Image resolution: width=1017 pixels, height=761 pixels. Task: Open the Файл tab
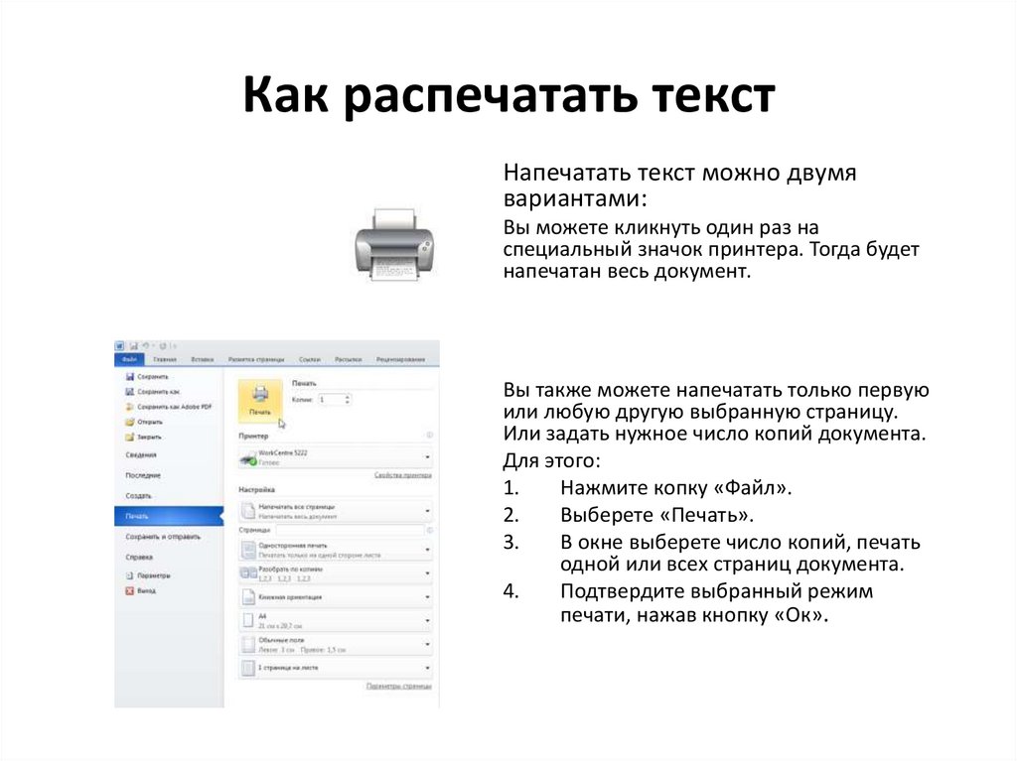130,359
